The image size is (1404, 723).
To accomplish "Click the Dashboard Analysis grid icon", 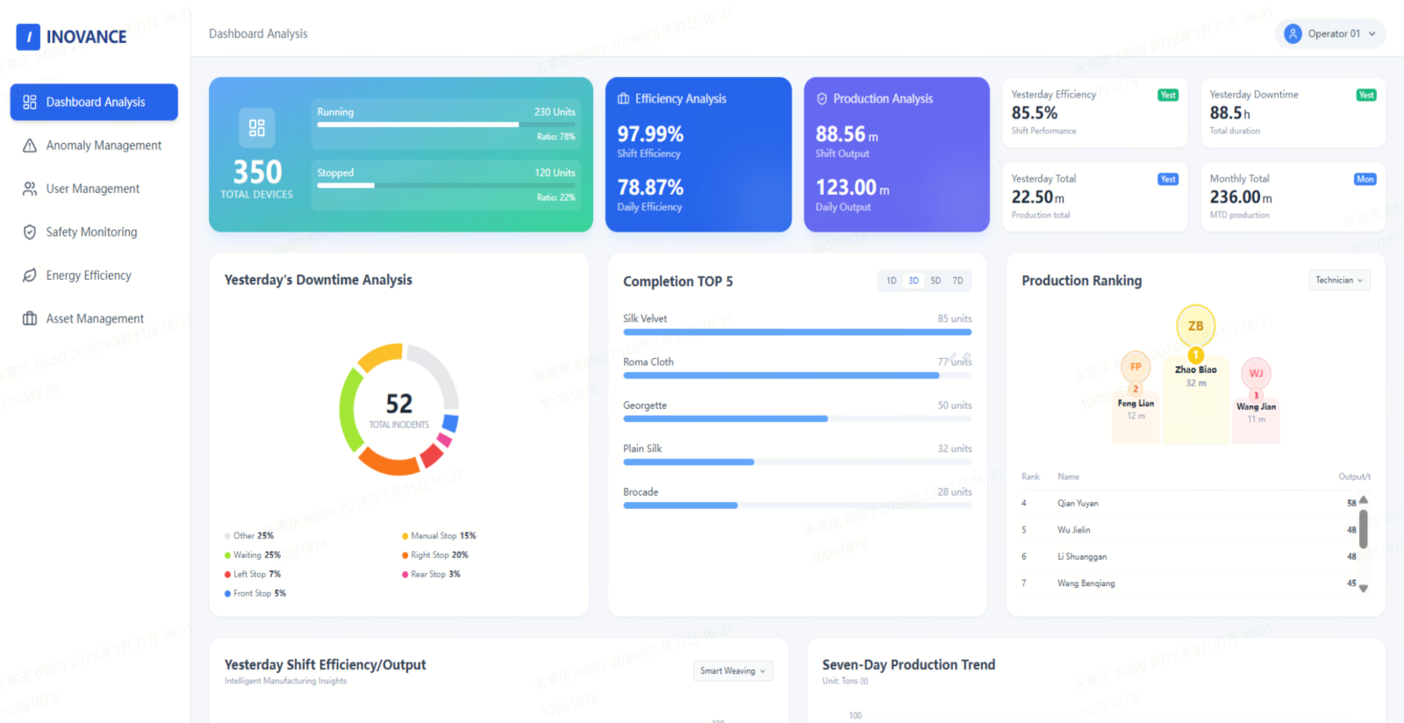I will 30,102.
